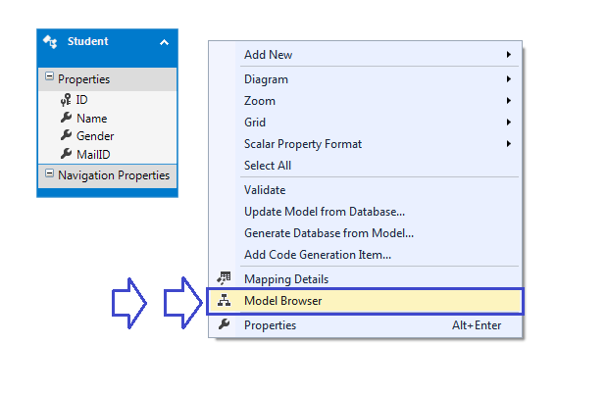
Task: Run Validate from the context menu
Action: (265, 190)
